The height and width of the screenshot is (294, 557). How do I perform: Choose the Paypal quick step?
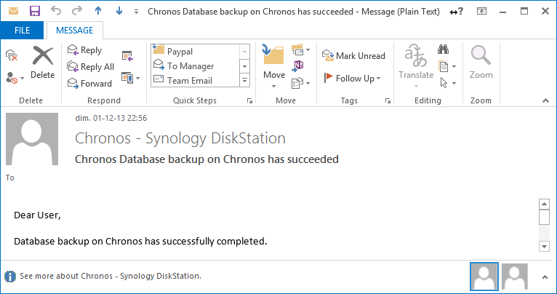pos(196,51)
